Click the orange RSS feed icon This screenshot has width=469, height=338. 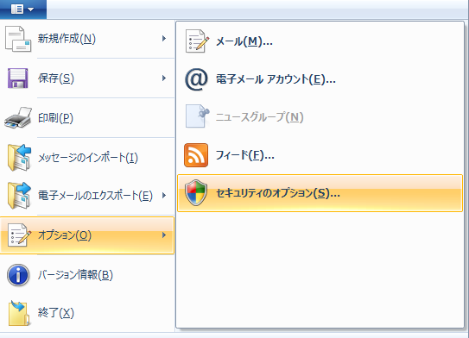point(196,155)
